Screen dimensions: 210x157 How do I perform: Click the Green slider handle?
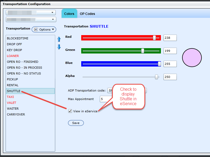(x=143, y=51)
